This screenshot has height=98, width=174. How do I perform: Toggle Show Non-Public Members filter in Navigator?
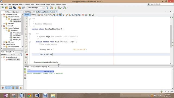point(13,88)
